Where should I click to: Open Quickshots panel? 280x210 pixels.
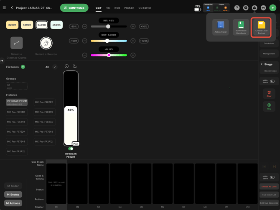click(269, 44)
